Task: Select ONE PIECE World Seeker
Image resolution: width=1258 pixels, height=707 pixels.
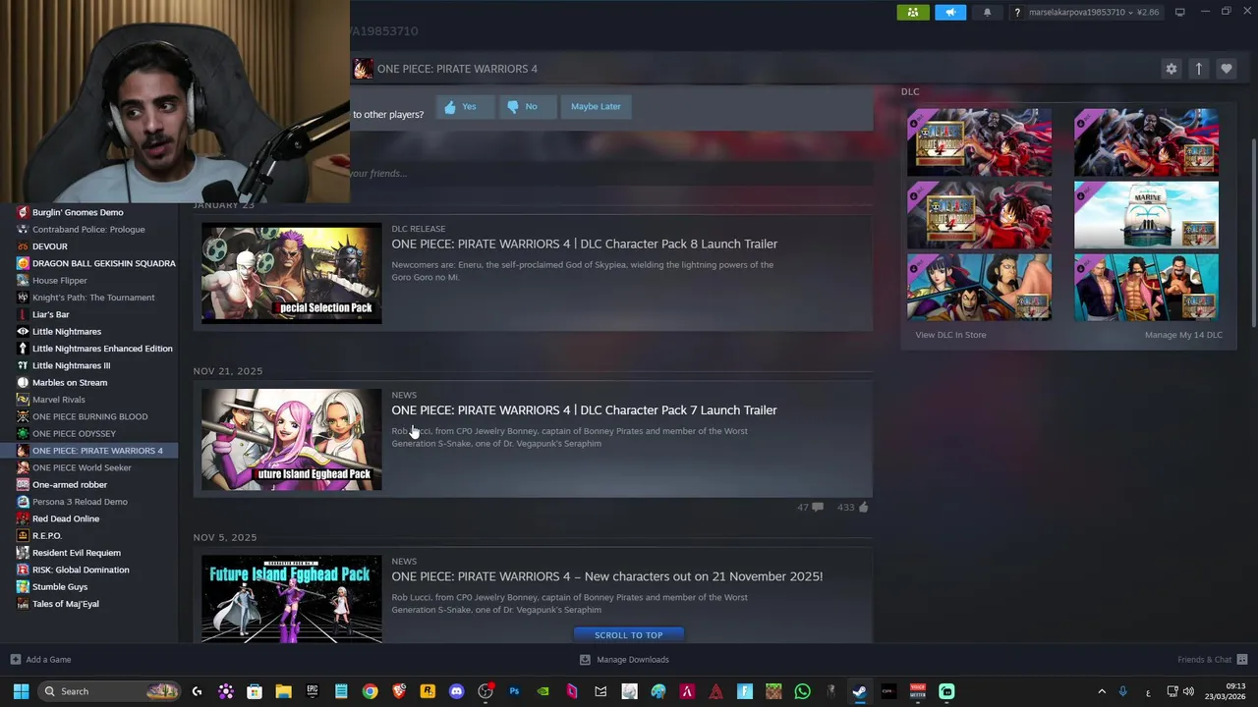Action: tap(82, 467)
